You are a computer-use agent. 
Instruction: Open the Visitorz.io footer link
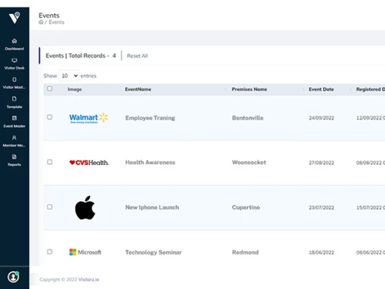tap(89, 280)
